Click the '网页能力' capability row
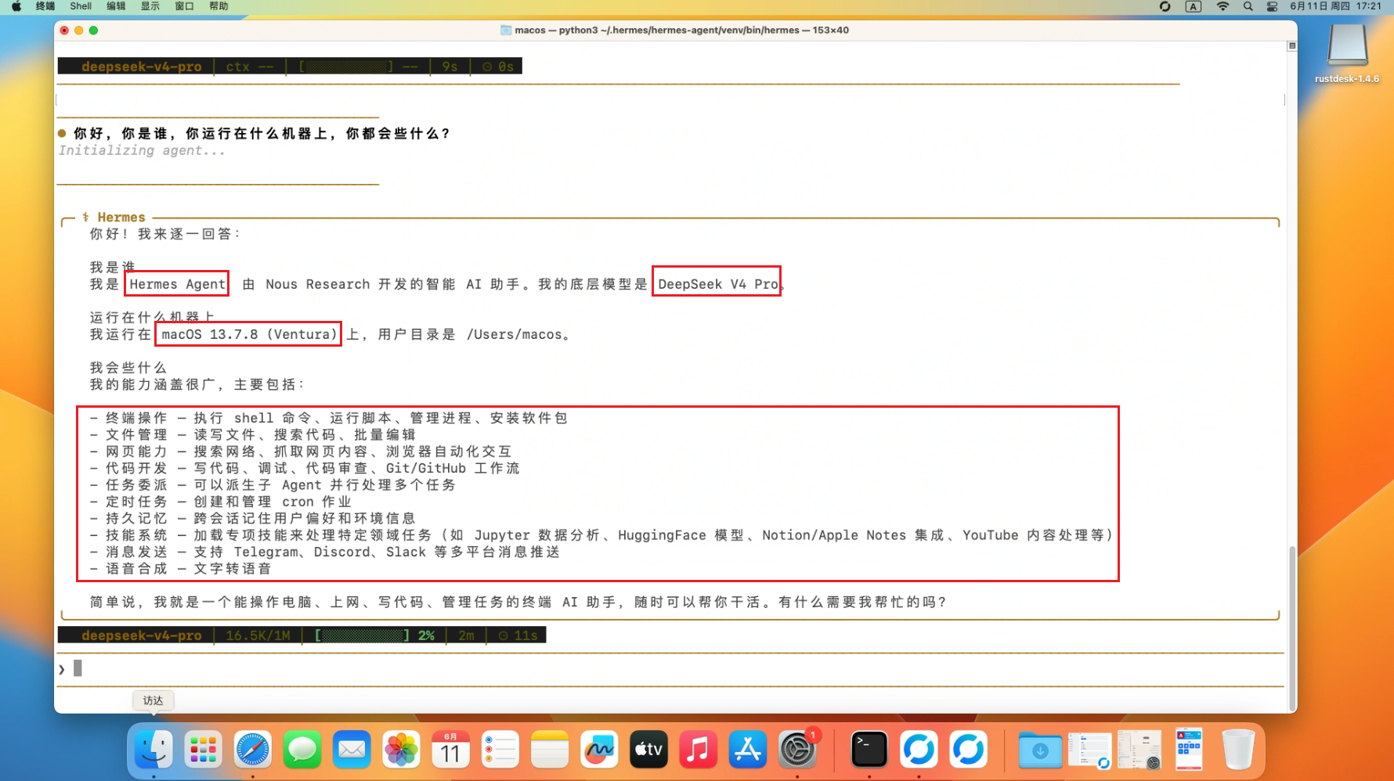The width and height of the screenshot is (1394, 781). tap(300, 452)
